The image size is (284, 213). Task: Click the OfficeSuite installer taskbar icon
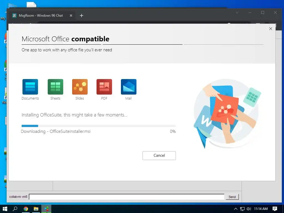[x=46, y=209]
